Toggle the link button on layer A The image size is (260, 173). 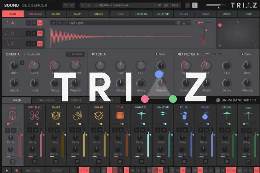click(x=40, y=23)
